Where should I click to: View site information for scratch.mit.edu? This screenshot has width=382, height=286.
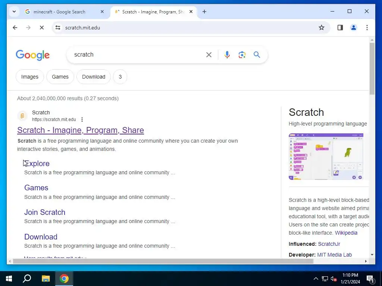[58, 28]
